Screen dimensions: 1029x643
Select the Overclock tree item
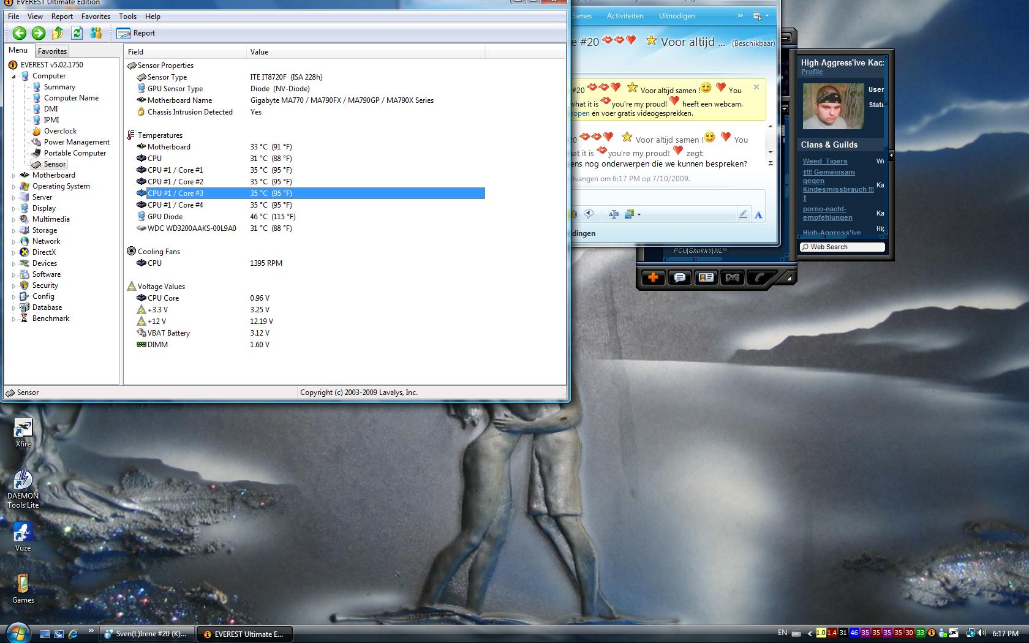(60, 131)
